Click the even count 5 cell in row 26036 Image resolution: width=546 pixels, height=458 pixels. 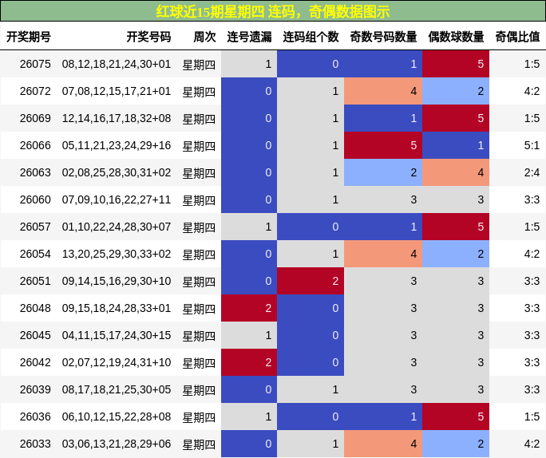point(456,417)
